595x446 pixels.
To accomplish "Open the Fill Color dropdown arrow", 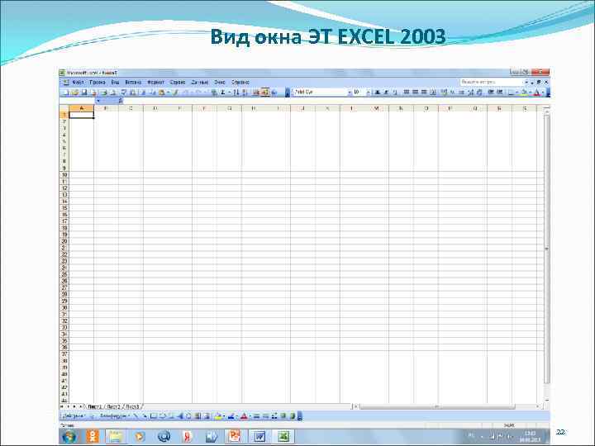I will 531,93.
